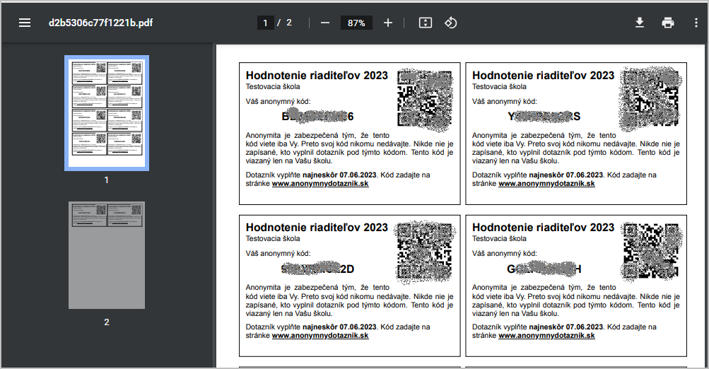
Task: Click the QR code in bottom-left card
Action: [424, 252]
